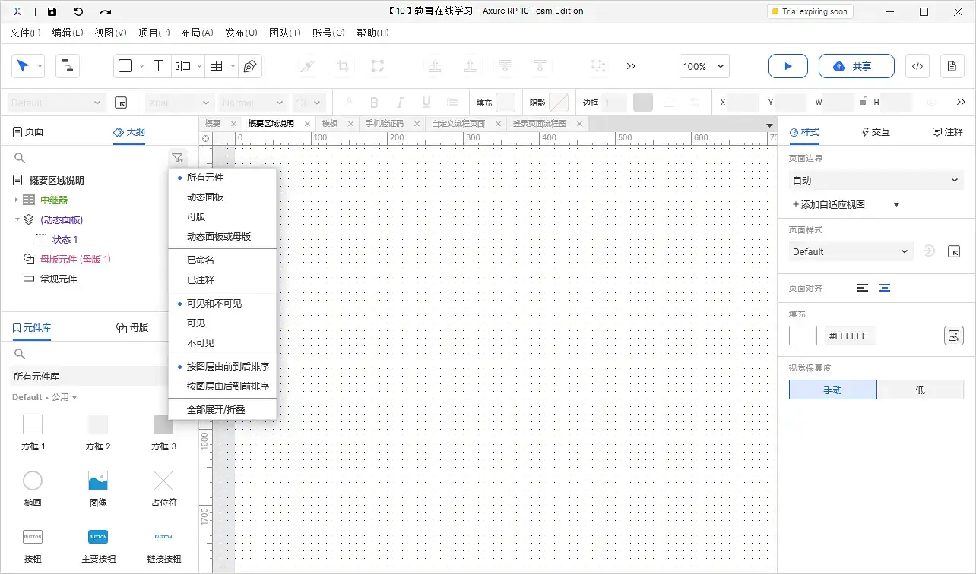The height and width of the screenshot is (574, 976).
Task: Switch to the 交互 tab
Action: [x=876, y=131]
